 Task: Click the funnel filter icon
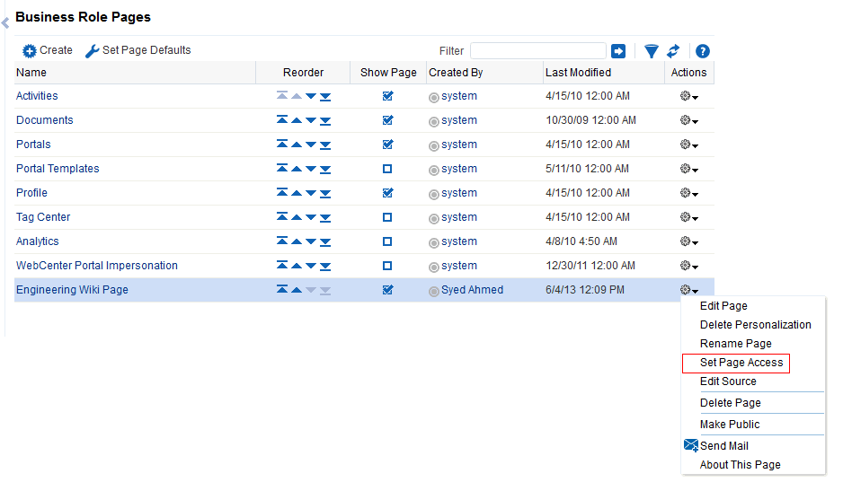point(651,51)
